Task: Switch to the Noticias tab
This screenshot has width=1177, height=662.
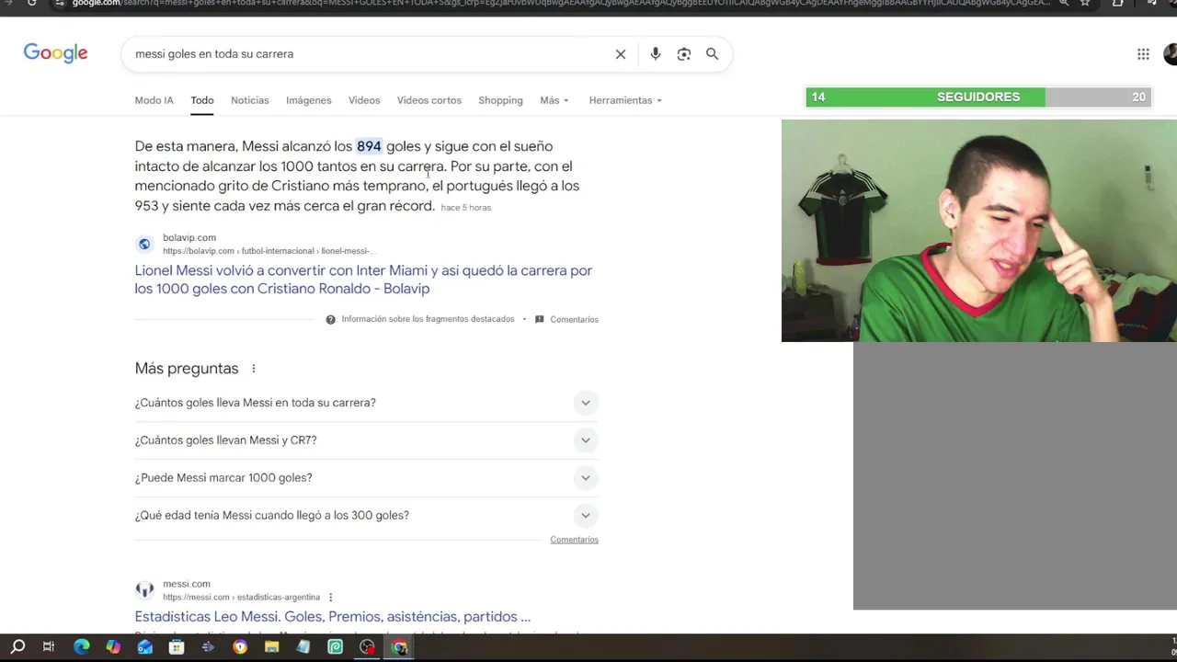Action: (x=250, y=100)
